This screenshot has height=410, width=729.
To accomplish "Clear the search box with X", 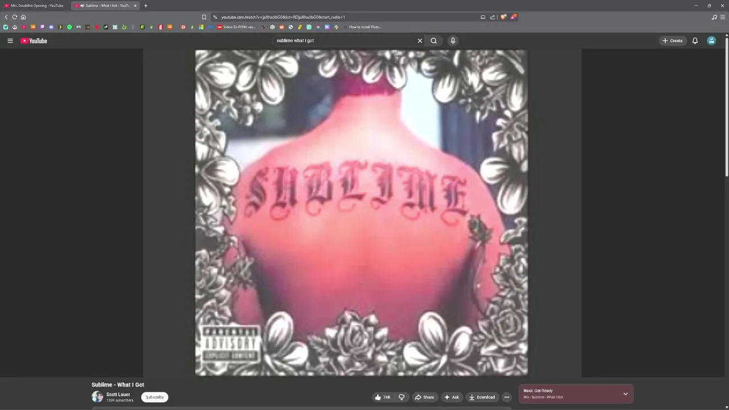I will click(x=420, y=40).
